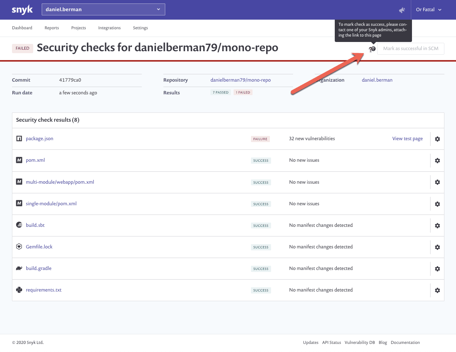Open the Integrations tab
This screenshot has height=352, width=456.
109,28
